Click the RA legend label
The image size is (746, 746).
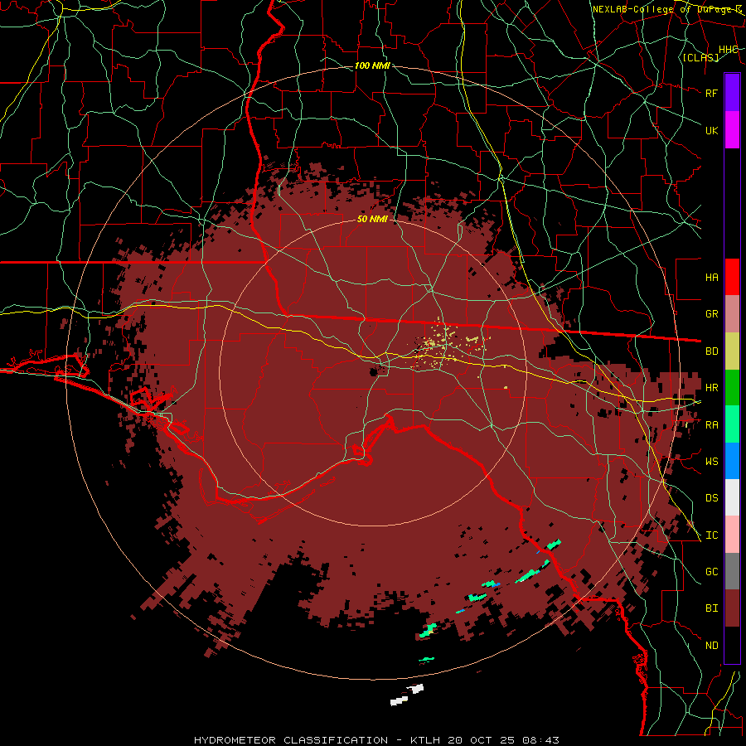point(711,425)
